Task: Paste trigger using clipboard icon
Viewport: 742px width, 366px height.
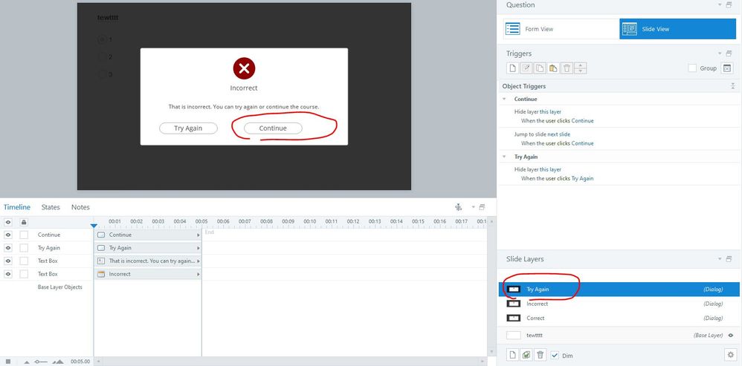Action: coord(553,68)
